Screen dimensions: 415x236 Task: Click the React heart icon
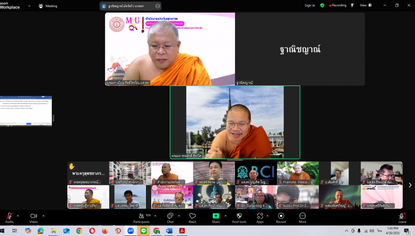click(x=193, y=217)
